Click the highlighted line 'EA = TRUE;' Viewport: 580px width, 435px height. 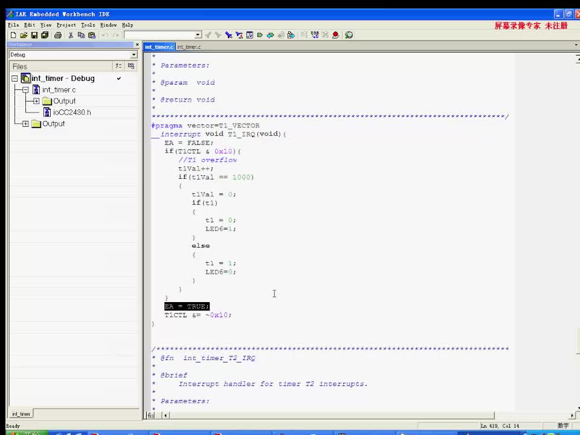coord(187,306)
